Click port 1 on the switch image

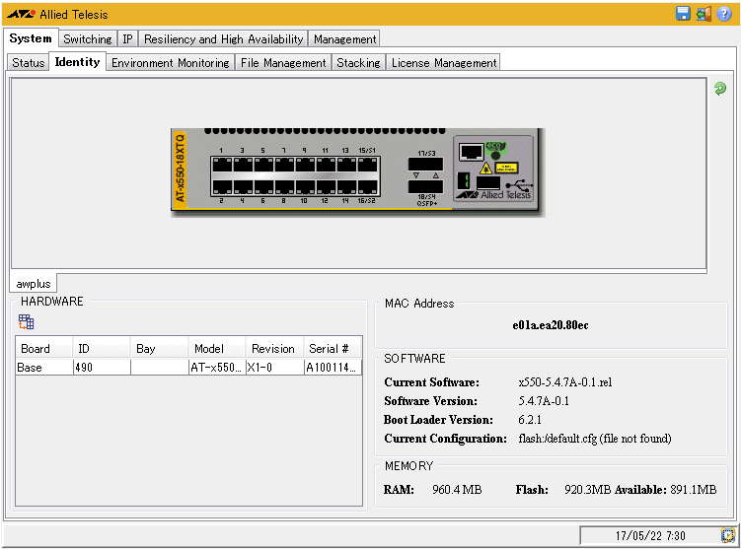(222, 164)
